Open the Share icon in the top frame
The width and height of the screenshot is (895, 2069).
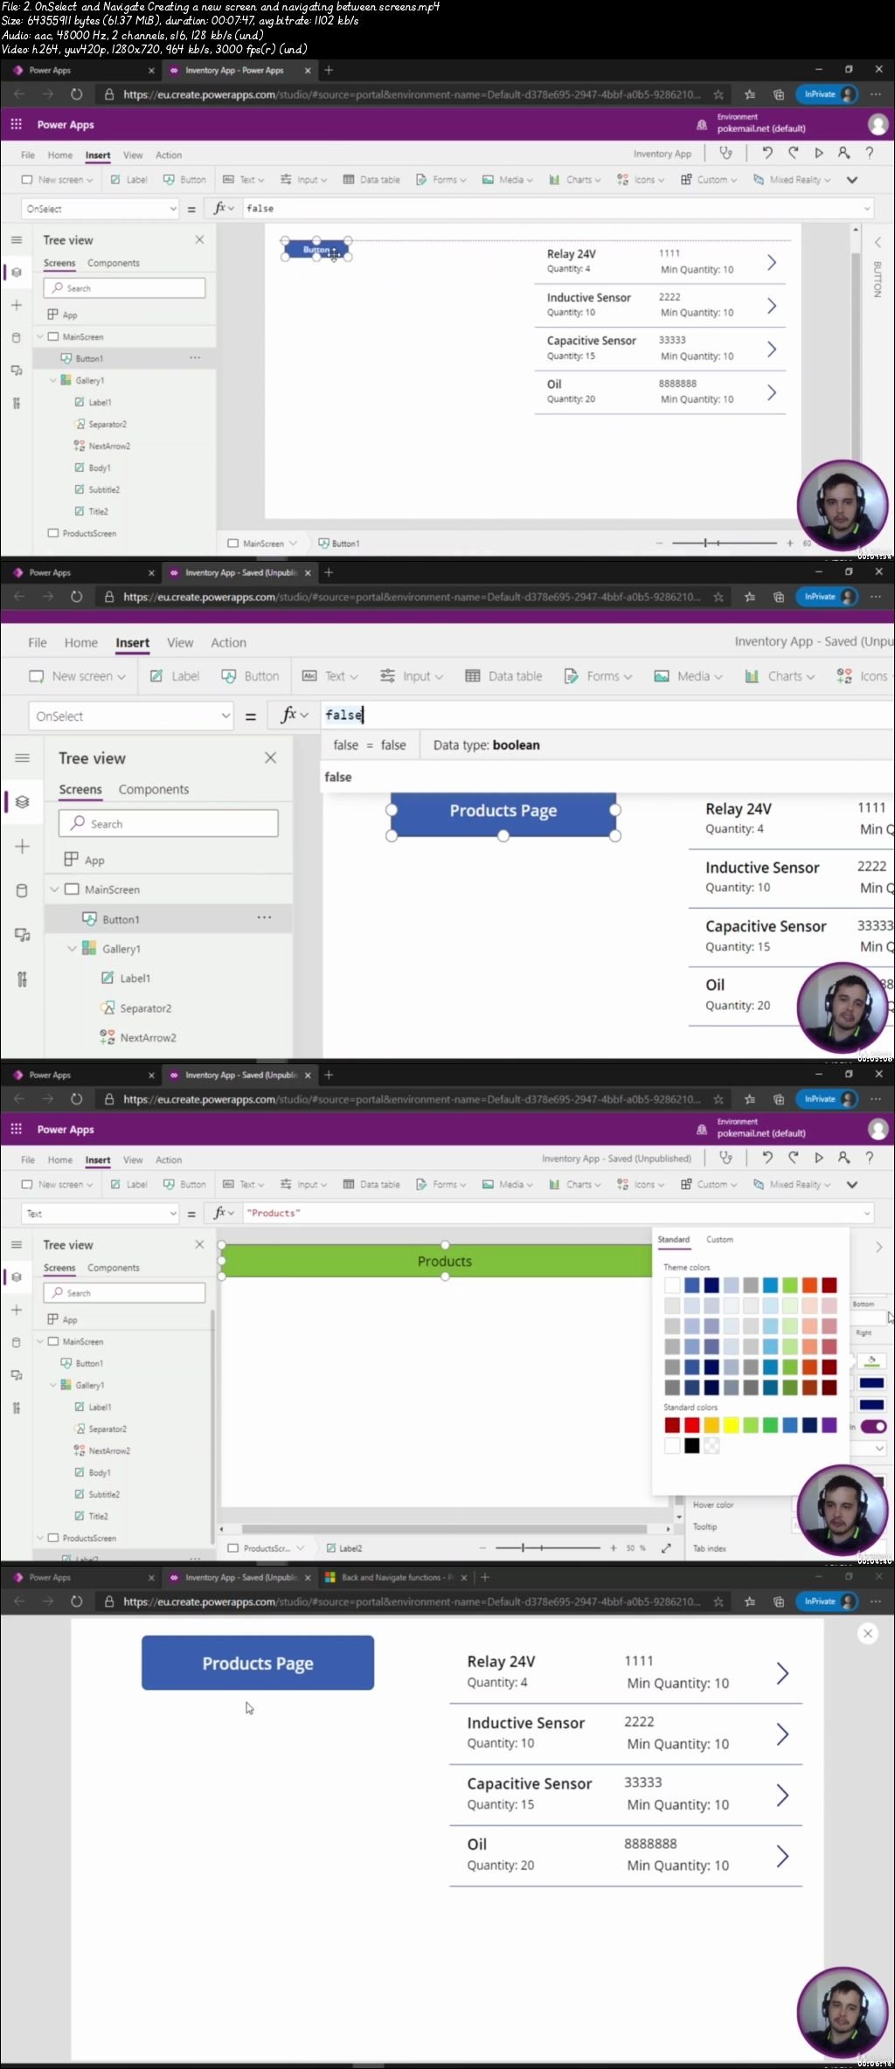tap(843, 153)
